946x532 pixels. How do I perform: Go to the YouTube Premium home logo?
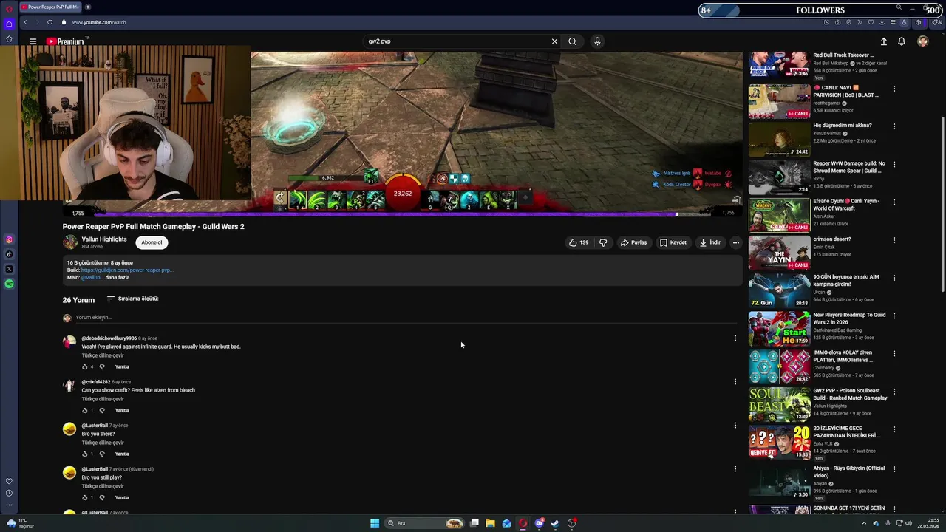pyautogui.click(x=65, y=41)
